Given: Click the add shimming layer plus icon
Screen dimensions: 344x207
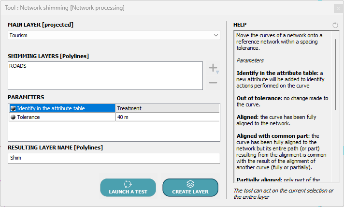Looking at the screenshot, I should click(213, 68).
